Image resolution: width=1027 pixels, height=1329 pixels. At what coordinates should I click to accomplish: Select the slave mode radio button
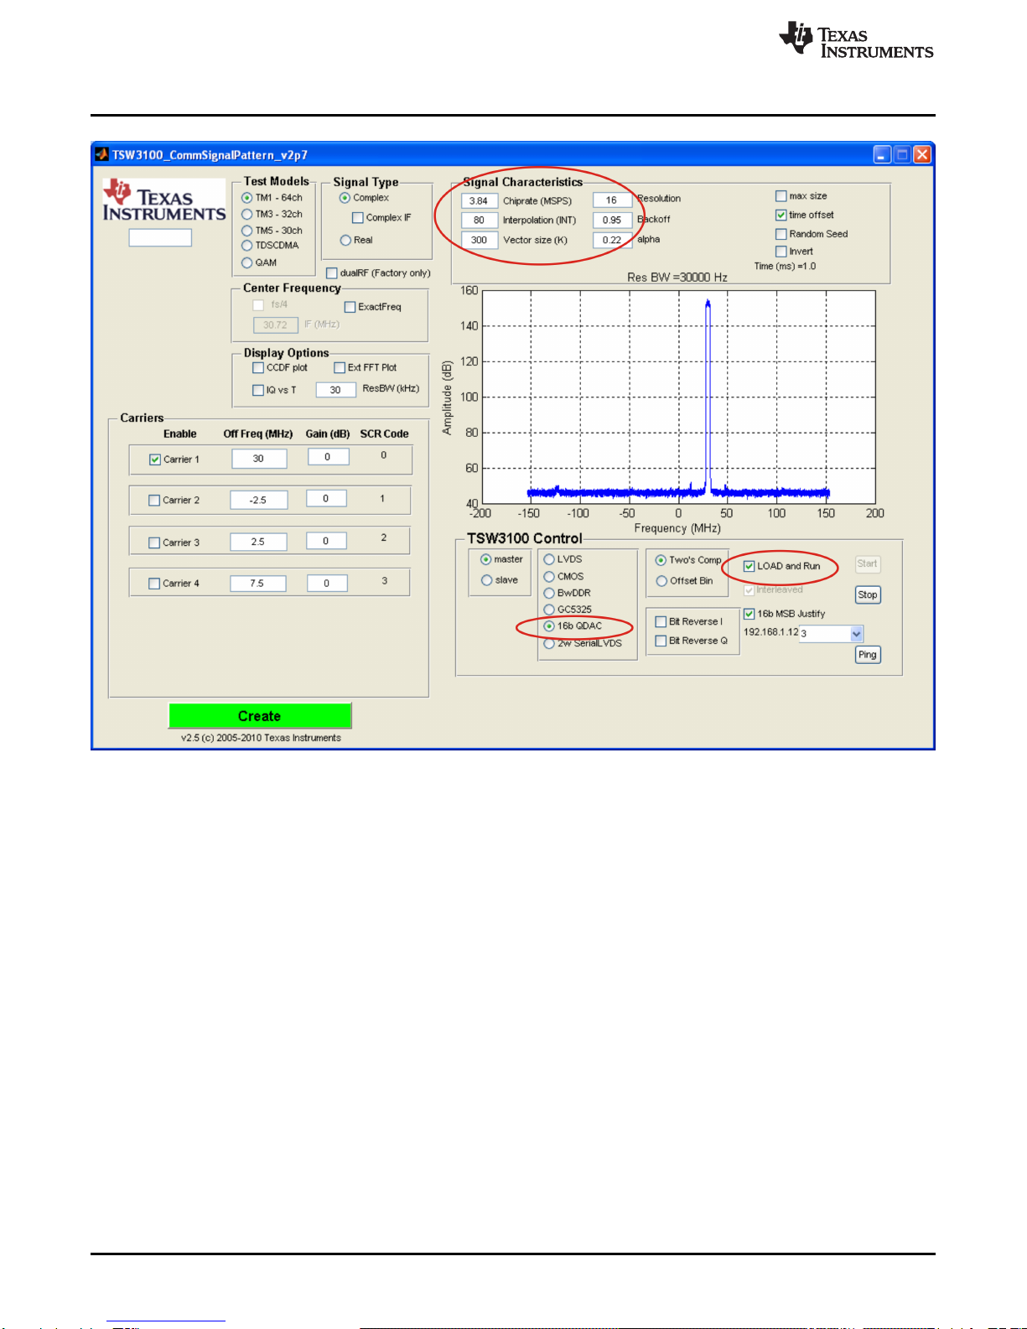coord(486,580)
